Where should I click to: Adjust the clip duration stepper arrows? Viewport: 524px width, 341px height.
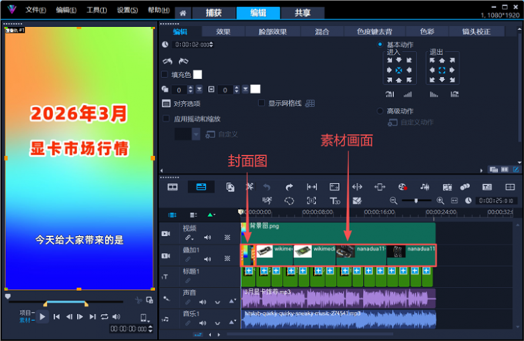(x=211, y=45)
